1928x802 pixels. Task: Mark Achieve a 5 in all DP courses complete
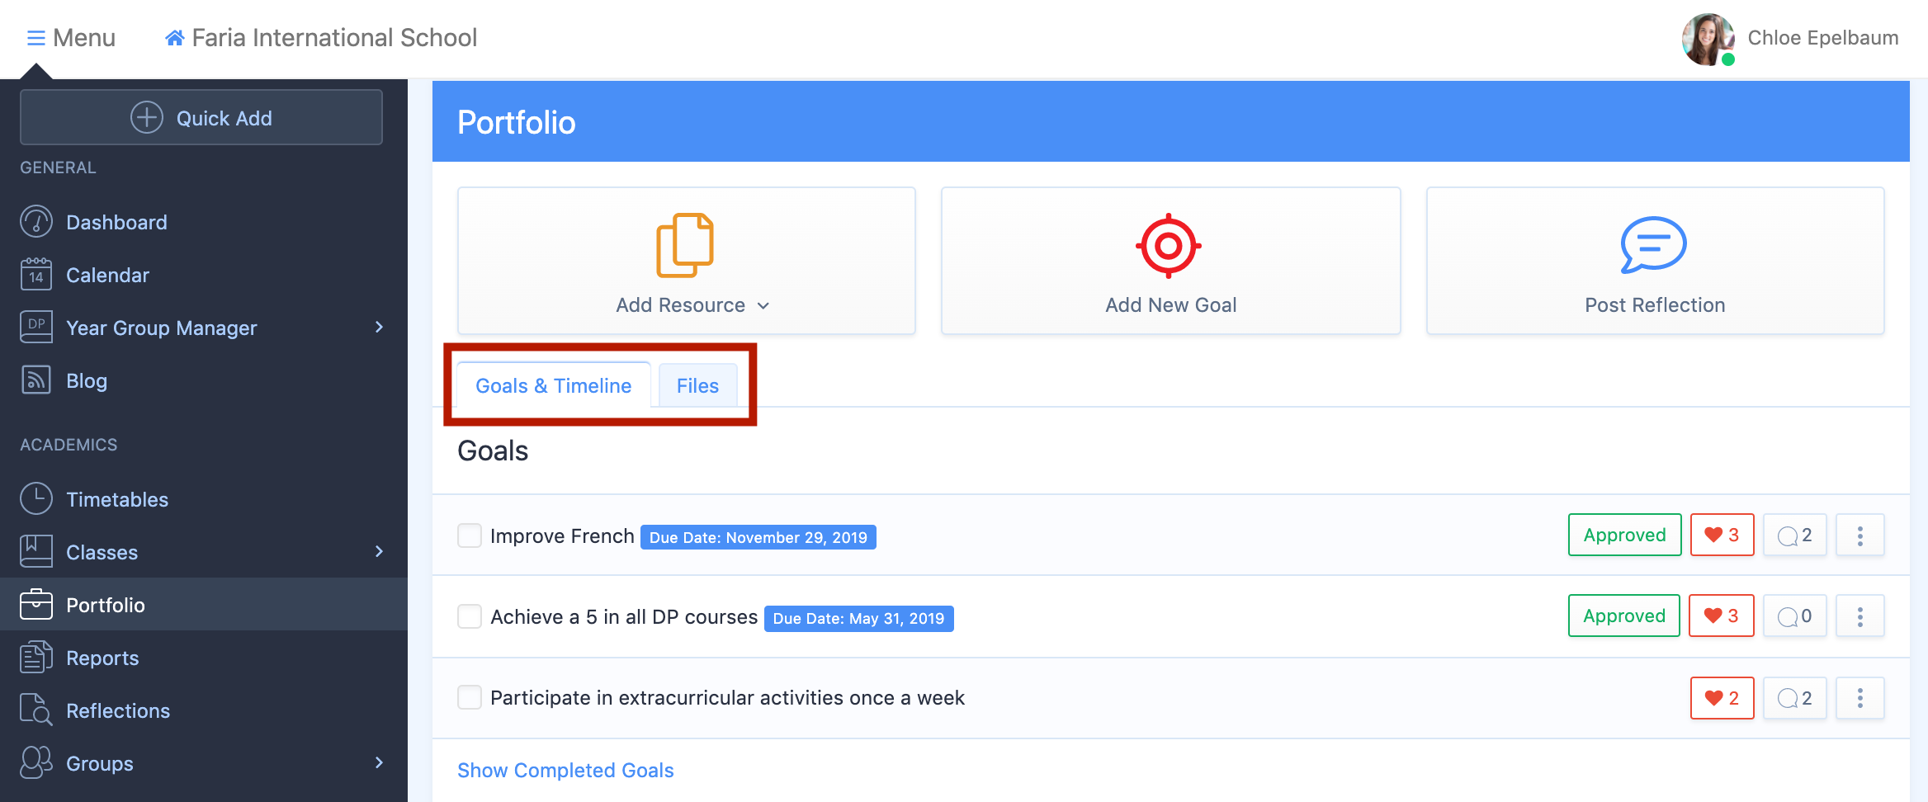point(470,616)
